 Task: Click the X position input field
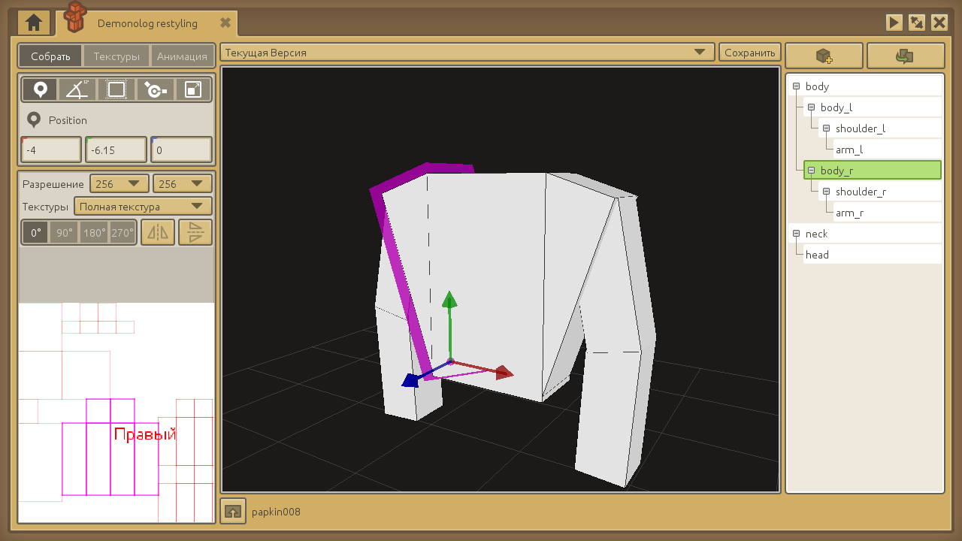[x=51, y=150]
